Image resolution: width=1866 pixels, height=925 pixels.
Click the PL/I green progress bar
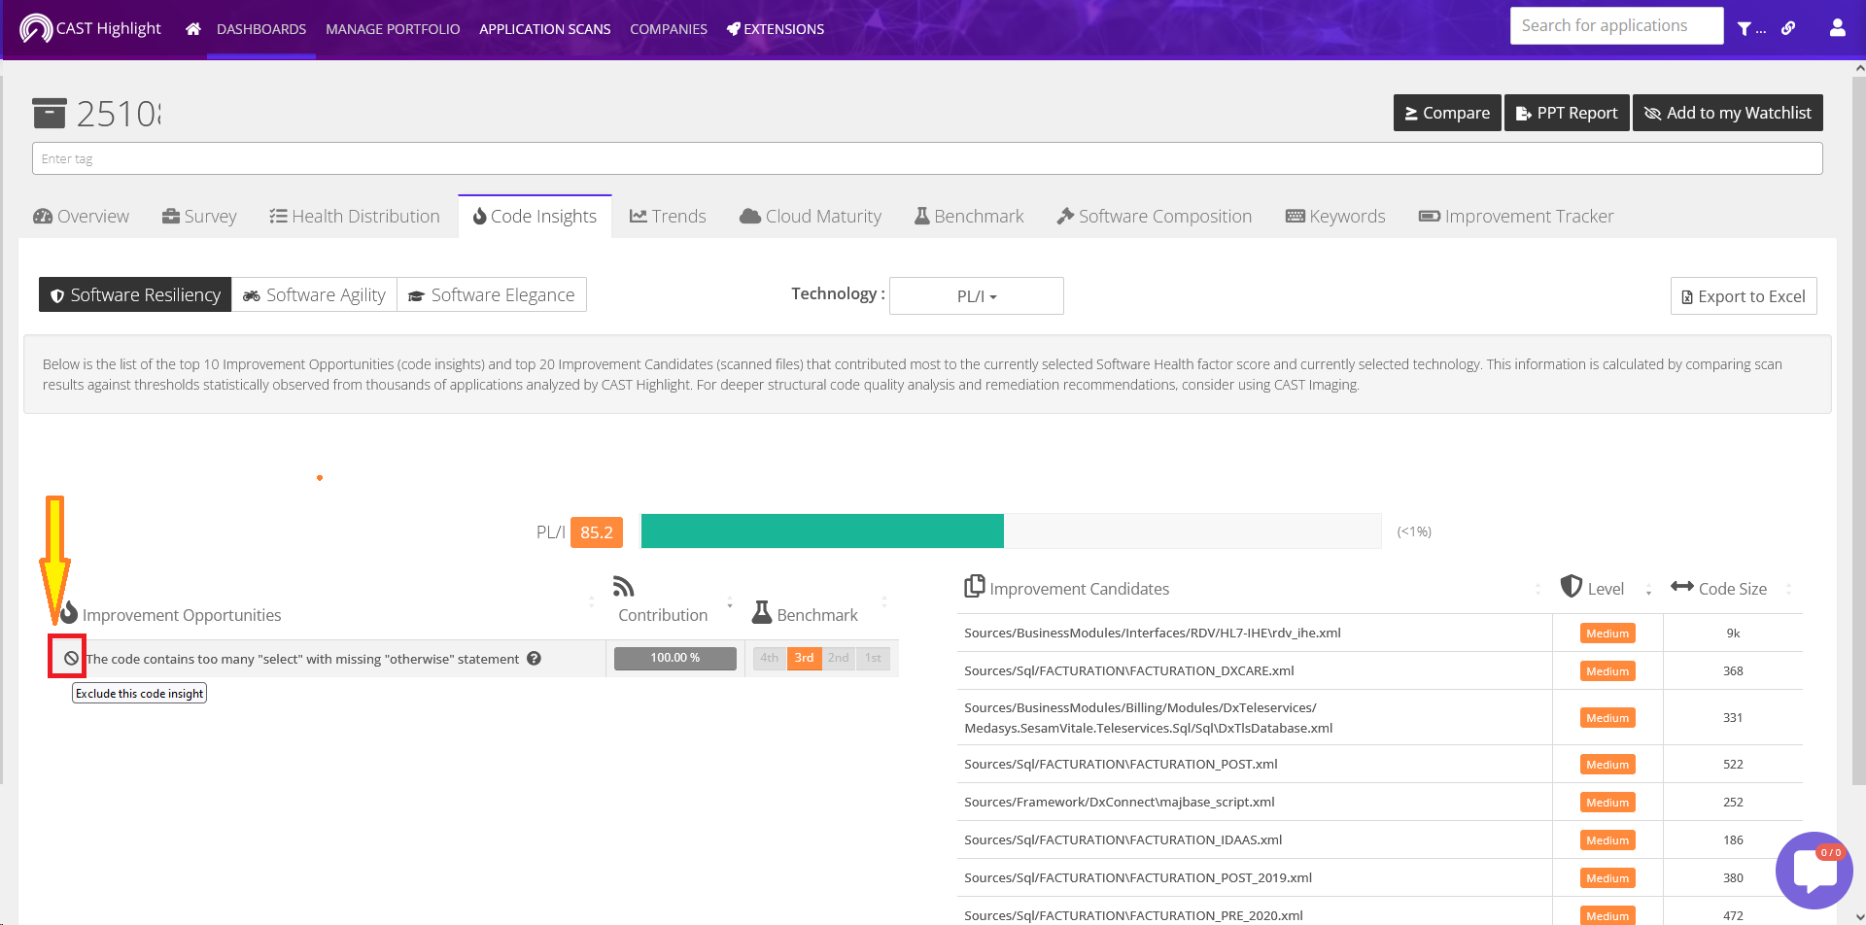(x=822, y=531)
